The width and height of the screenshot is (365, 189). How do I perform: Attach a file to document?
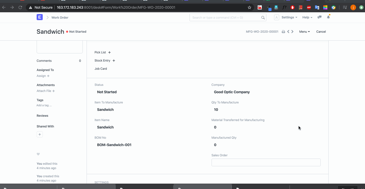pos(46,91)
